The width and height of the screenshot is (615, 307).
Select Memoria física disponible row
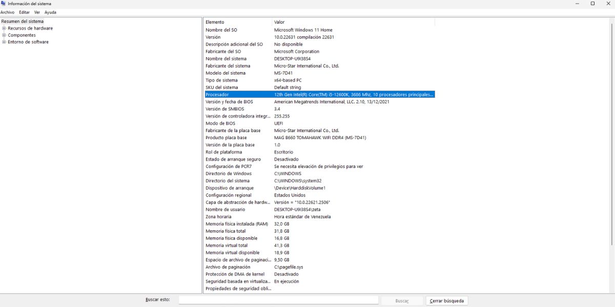[x=319, y=238]
